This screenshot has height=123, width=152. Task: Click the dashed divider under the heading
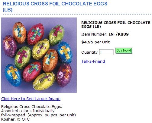click(77, 14)
